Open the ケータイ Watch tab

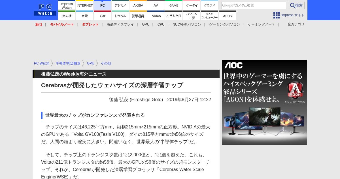[192, 5]
